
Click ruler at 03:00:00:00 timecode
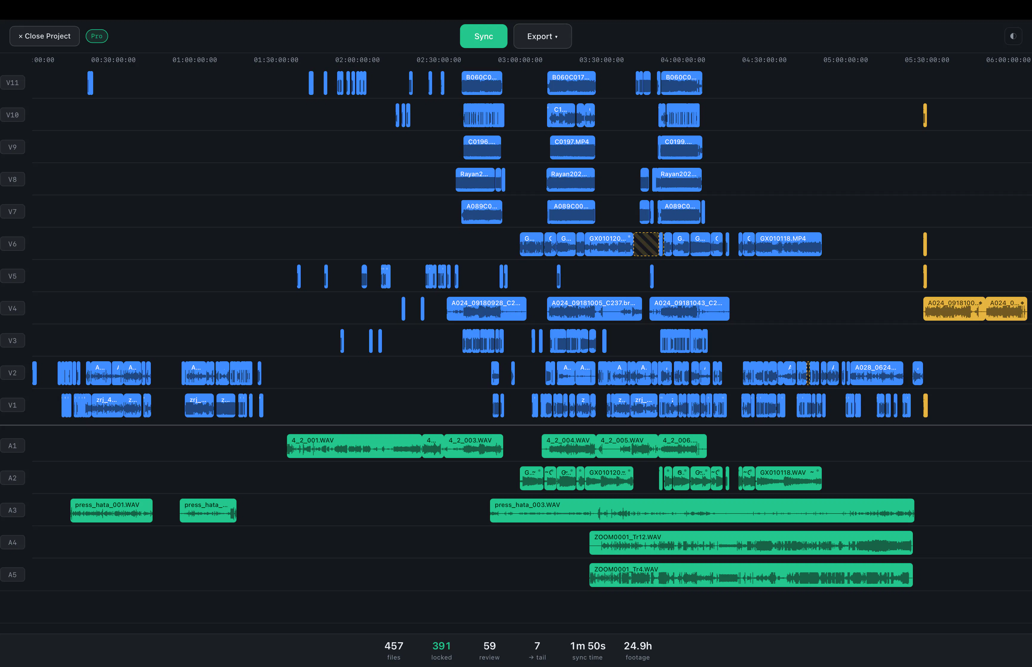520,60
